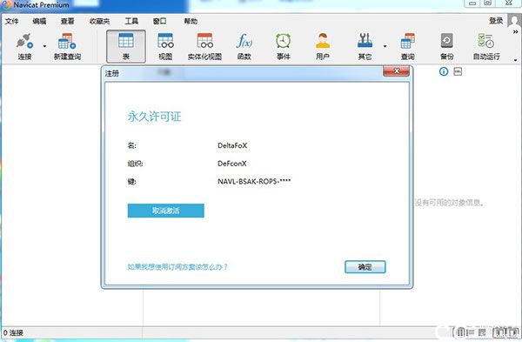The height and width of the screenshot is (342, 522).
Task: Maximize the Navicat Premium window
Action: [x=487, y=3]
